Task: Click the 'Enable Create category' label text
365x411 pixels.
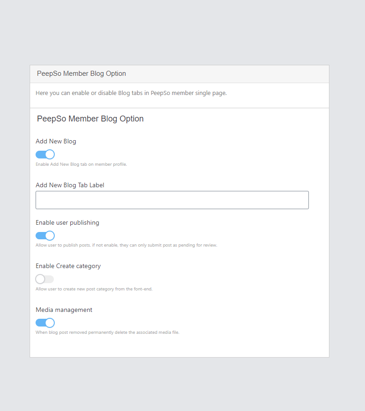Action: tap(68, 266)
